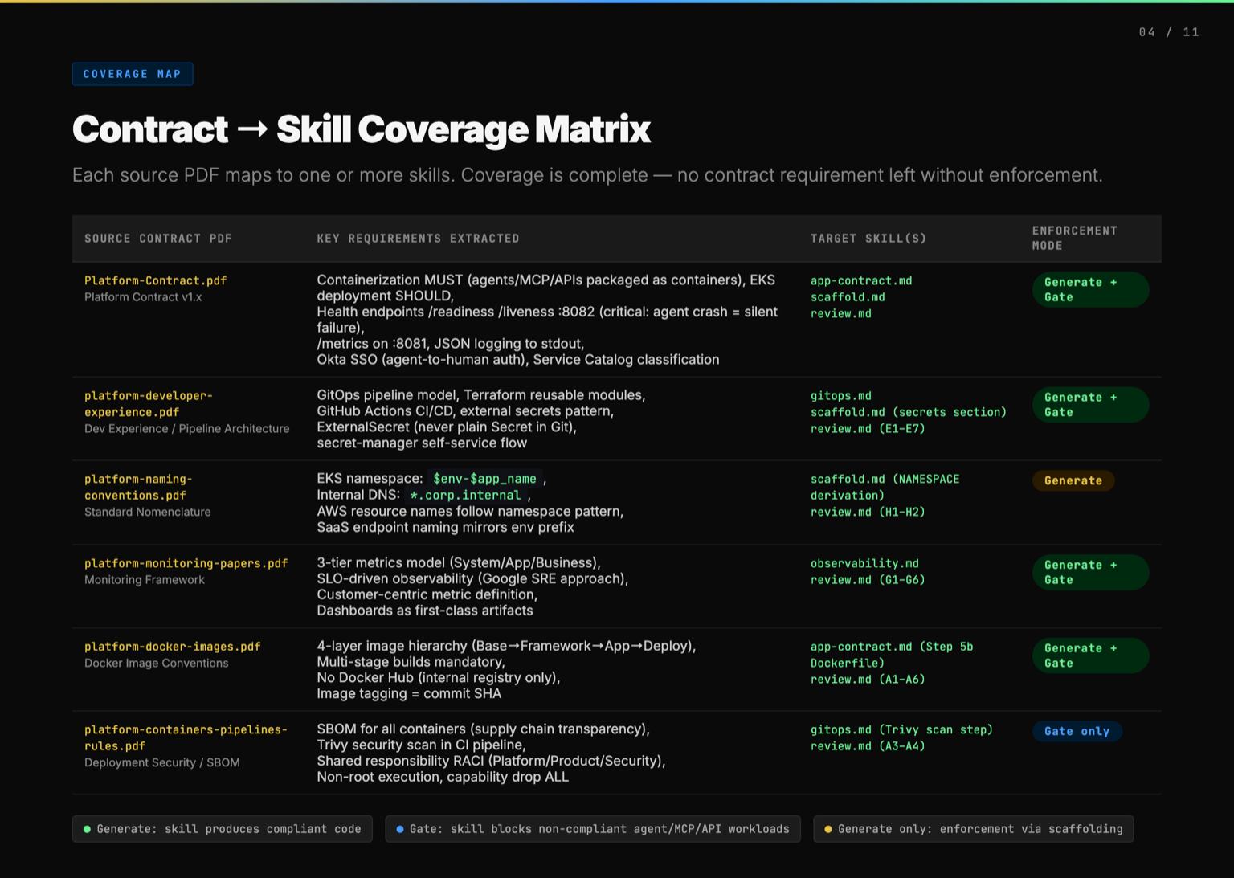Click platform-naming-conventions.pdf file name

138,487
